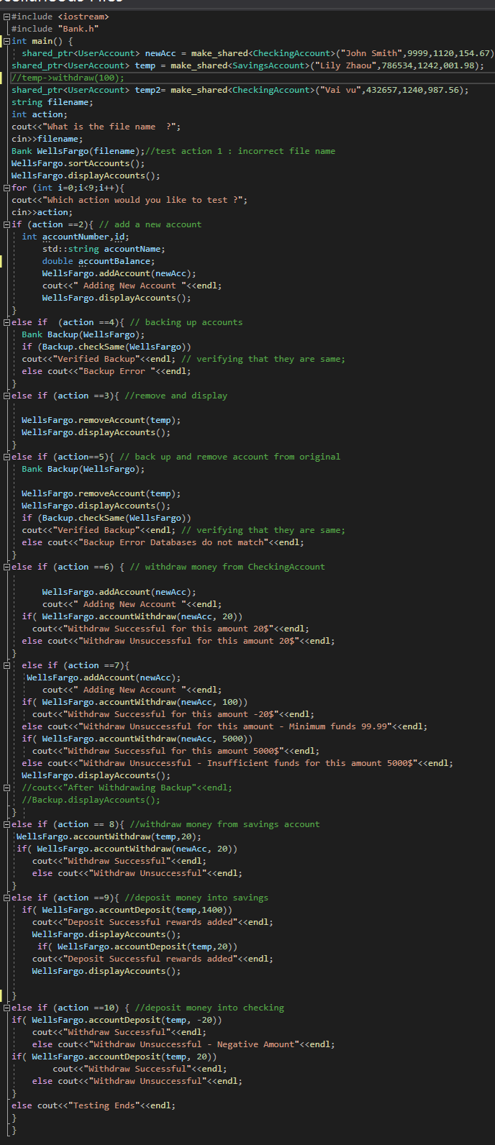Click the "WellsFargo.sortAccounts();" line
The height and width of the screenshot is (1145, 495).
coord(78,163)
